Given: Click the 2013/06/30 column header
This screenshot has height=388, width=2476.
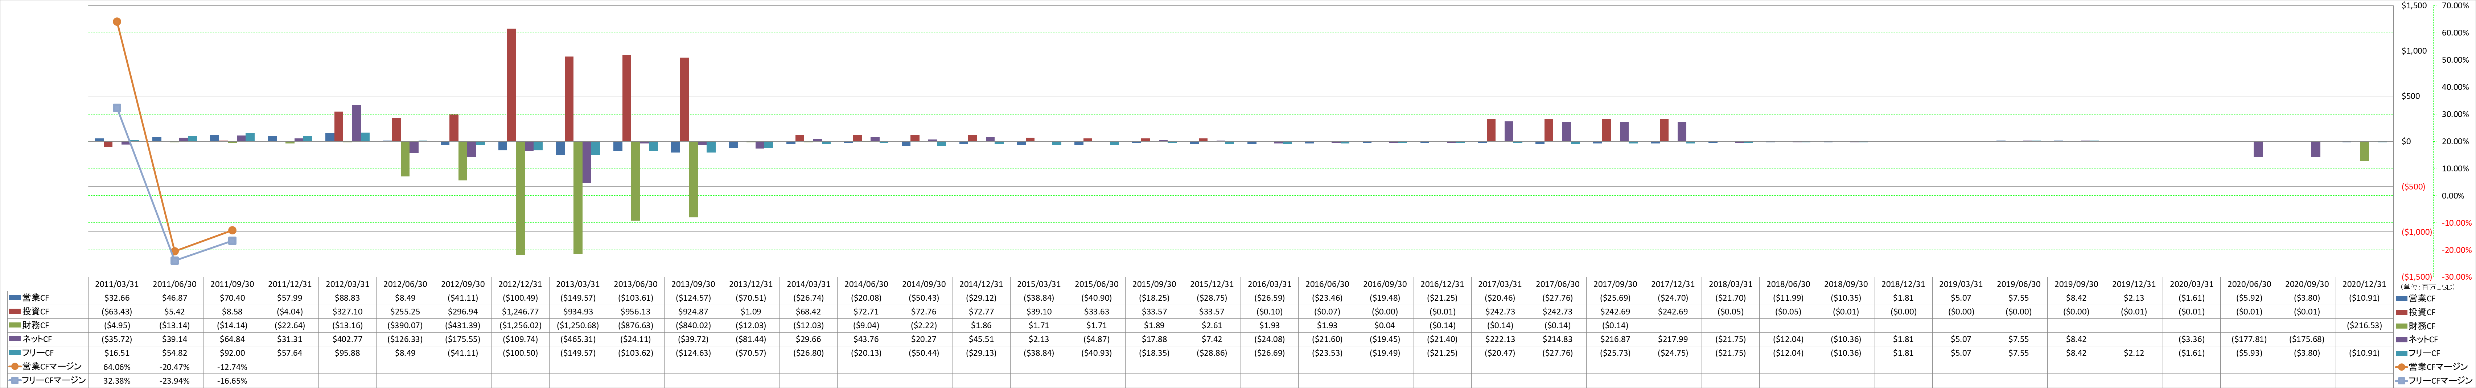Looking at the screenshot, I should 636,284.
